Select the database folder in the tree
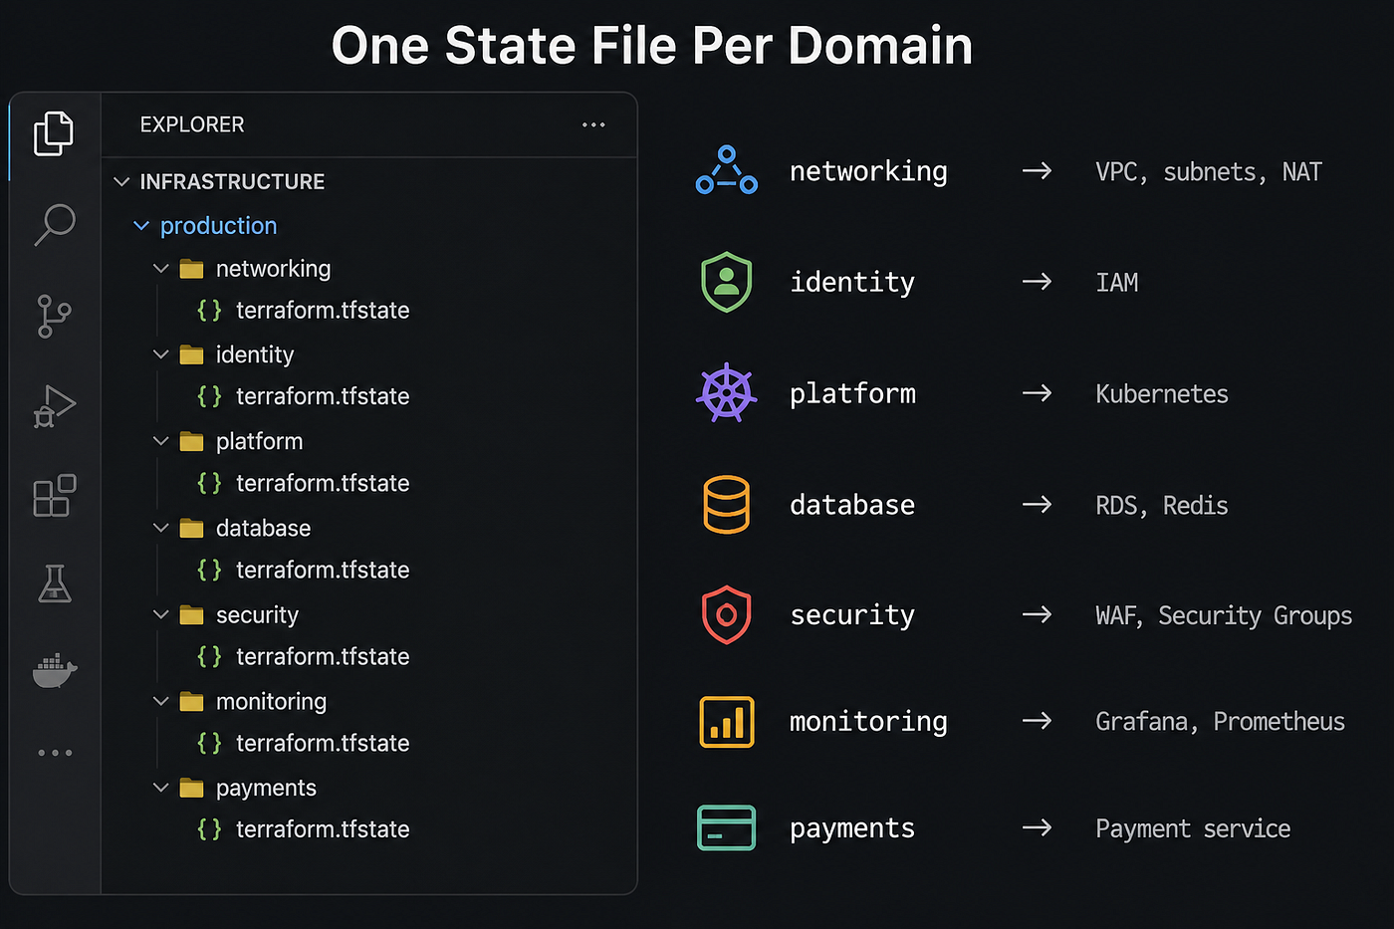The height and width of the screenshot is (929, 1394). click(x=263, y=528)
